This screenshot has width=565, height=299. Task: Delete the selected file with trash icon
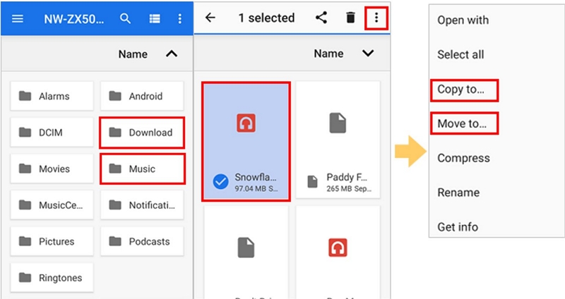350,18
